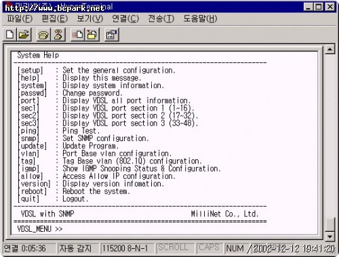The width and height of the screenshot is (339, 257).
Task: Click the [system] command line
Action: click(91, 85)
